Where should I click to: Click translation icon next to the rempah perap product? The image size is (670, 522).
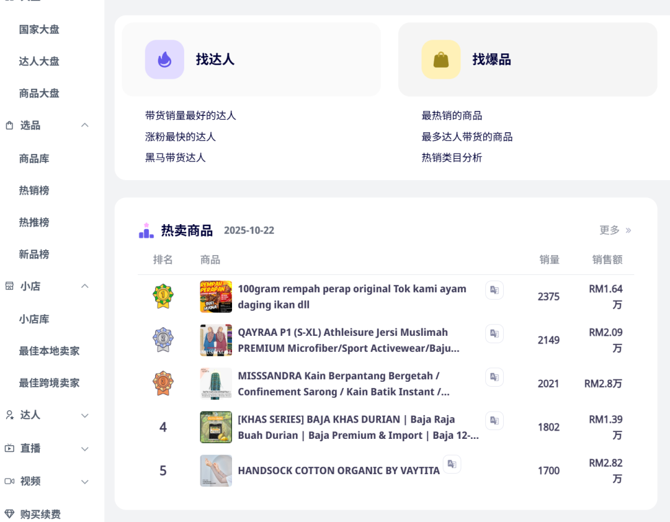(494, 290)
